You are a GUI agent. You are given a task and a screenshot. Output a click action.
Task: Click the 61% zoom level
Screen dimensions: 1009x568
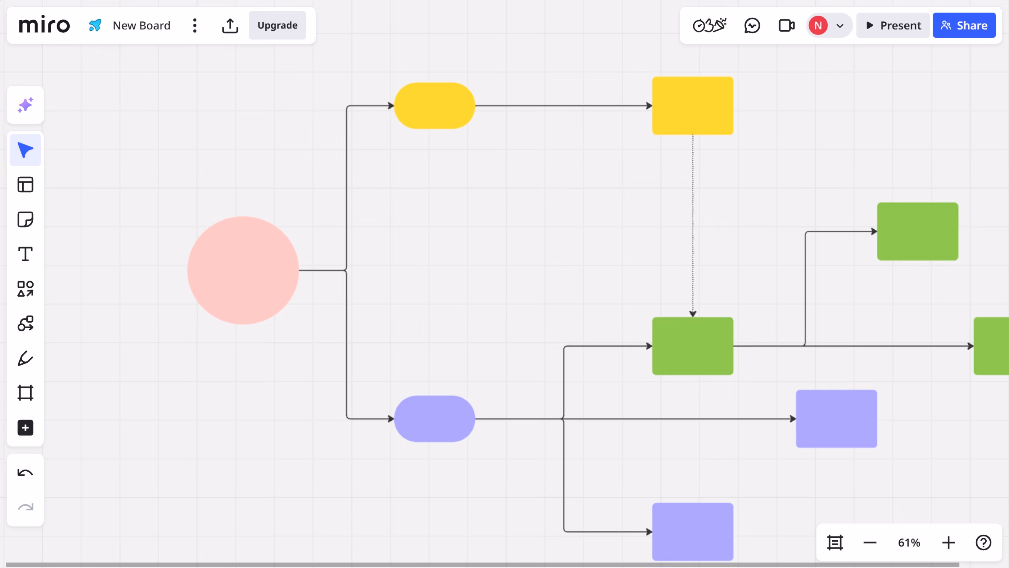[x=909, y=542]
